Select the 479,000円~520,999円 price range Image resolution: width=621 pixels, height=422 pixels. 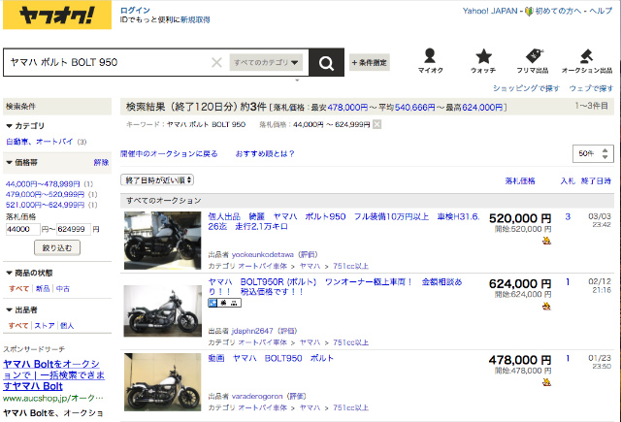point(45,194)
